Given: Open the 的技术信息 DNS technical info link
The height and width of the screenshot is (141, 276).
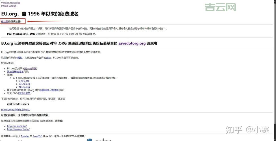Looking at the screenshot, I should pos(24,93).
